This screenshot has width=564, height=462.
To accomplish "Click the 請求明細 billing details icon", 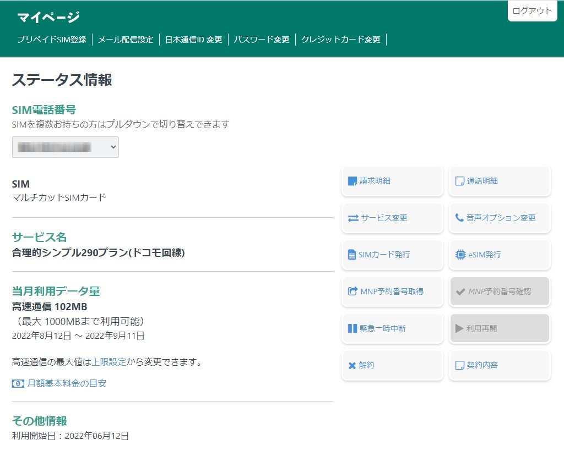I will [x=352, y=181].
